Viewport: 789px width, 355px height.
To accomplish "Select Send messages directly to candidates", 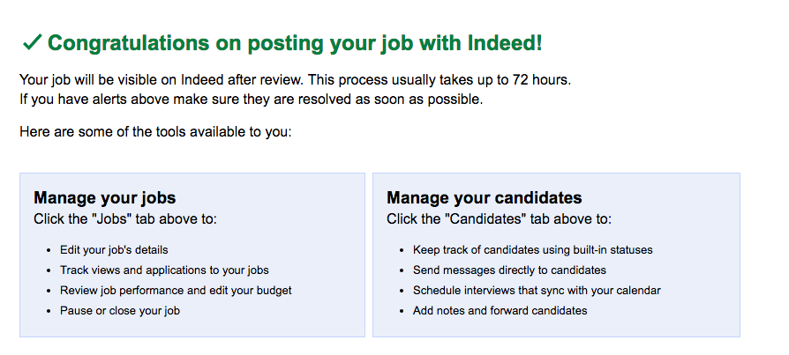I will click(x=509, y=270).
